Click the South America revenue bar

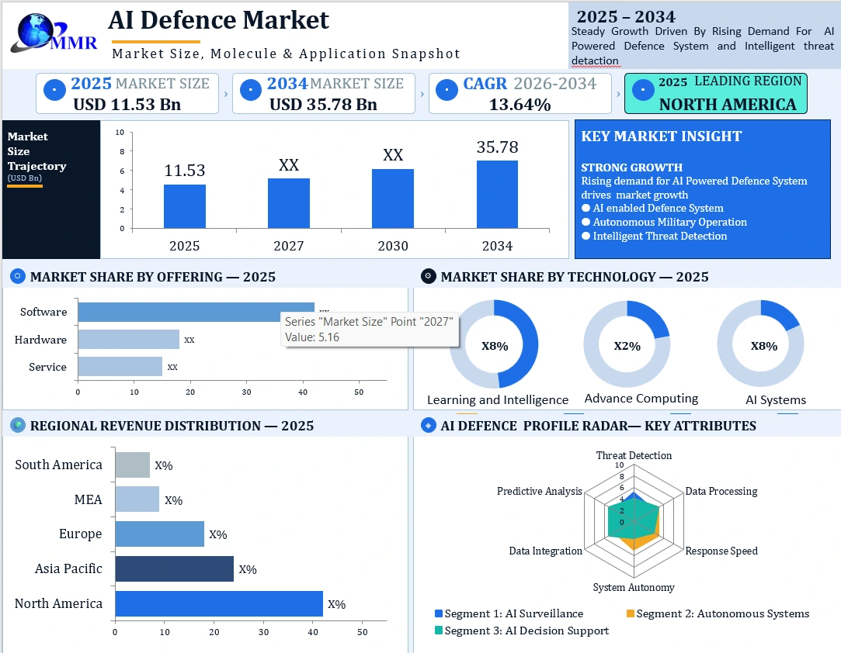[133, 465]
